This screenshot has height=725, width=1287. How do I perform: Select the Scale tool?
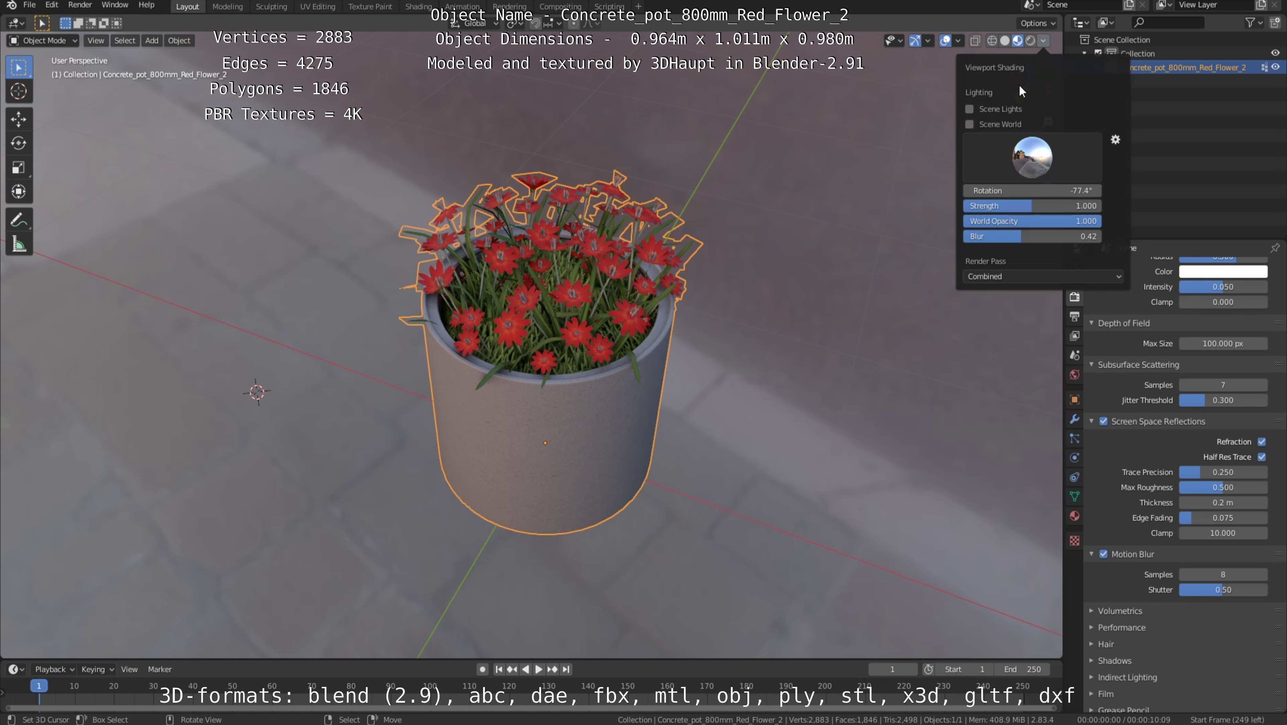(19, 168)
